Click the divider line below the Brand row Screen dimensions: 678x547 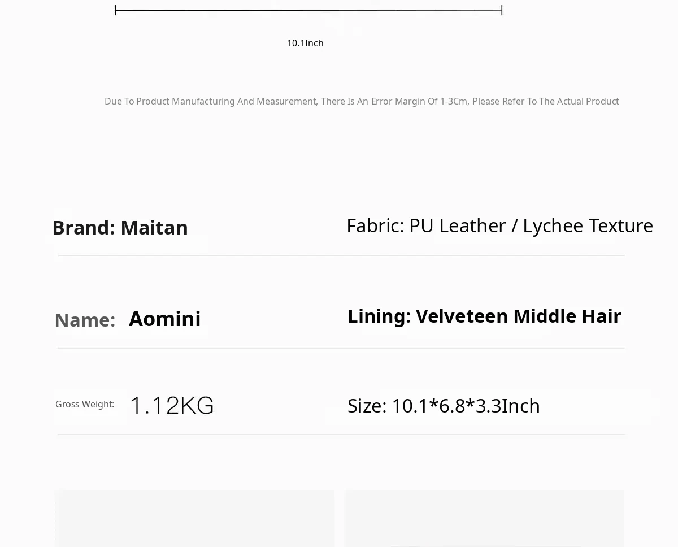(x=341, y=255)
